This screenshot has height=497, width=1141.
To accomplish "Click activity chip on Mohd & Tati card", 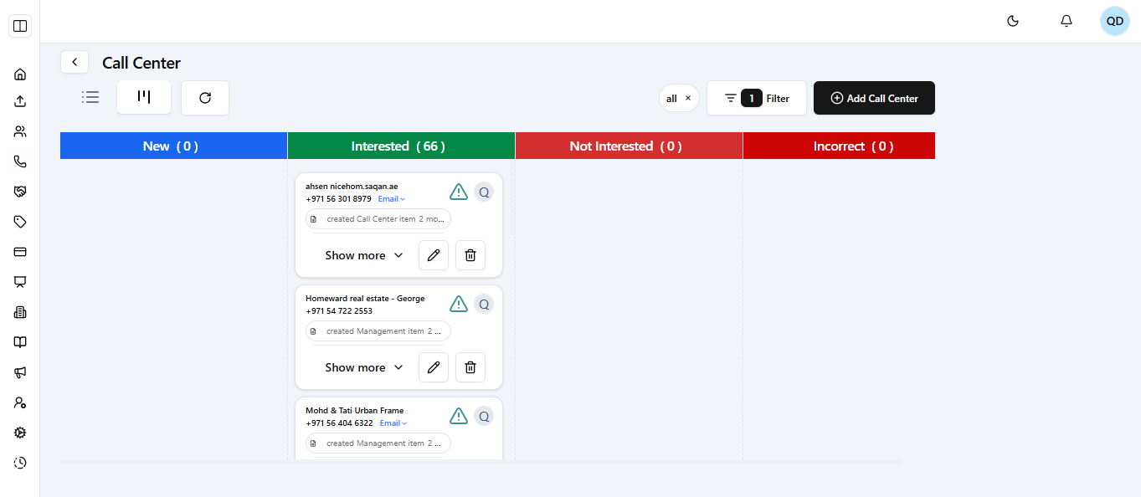I will [x=378, y=443].
